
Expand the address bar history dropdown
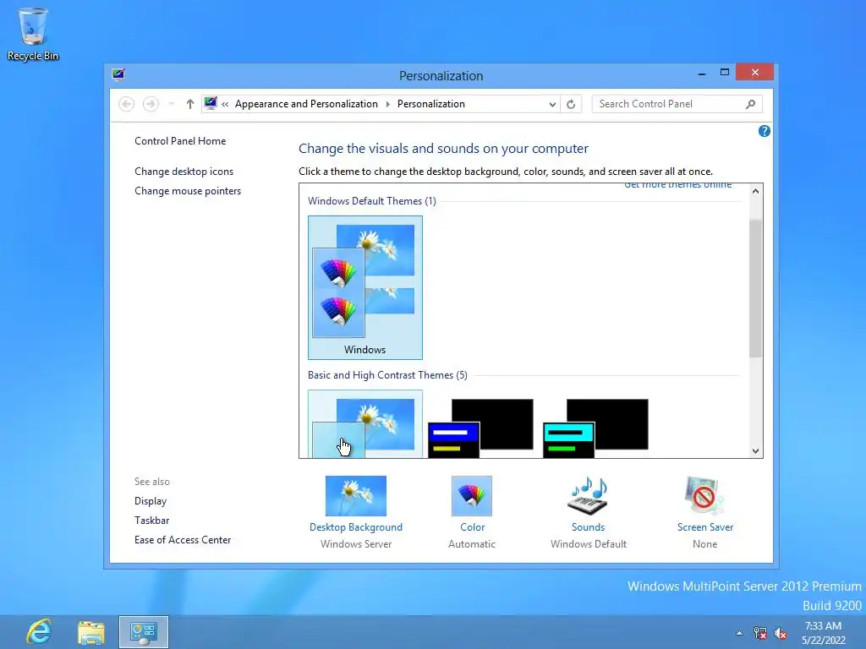click(x=551, y=104)
